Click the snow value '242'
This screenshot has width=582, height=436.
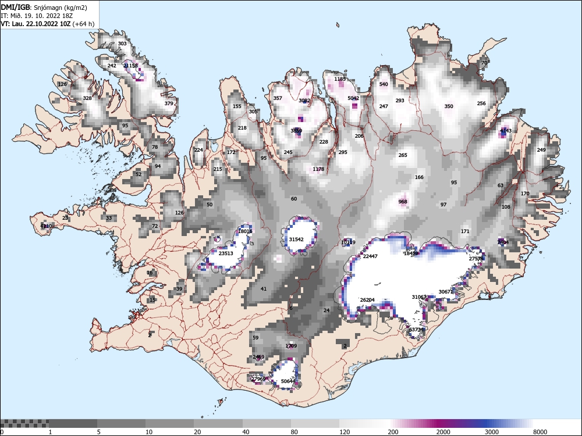(112, 66)
